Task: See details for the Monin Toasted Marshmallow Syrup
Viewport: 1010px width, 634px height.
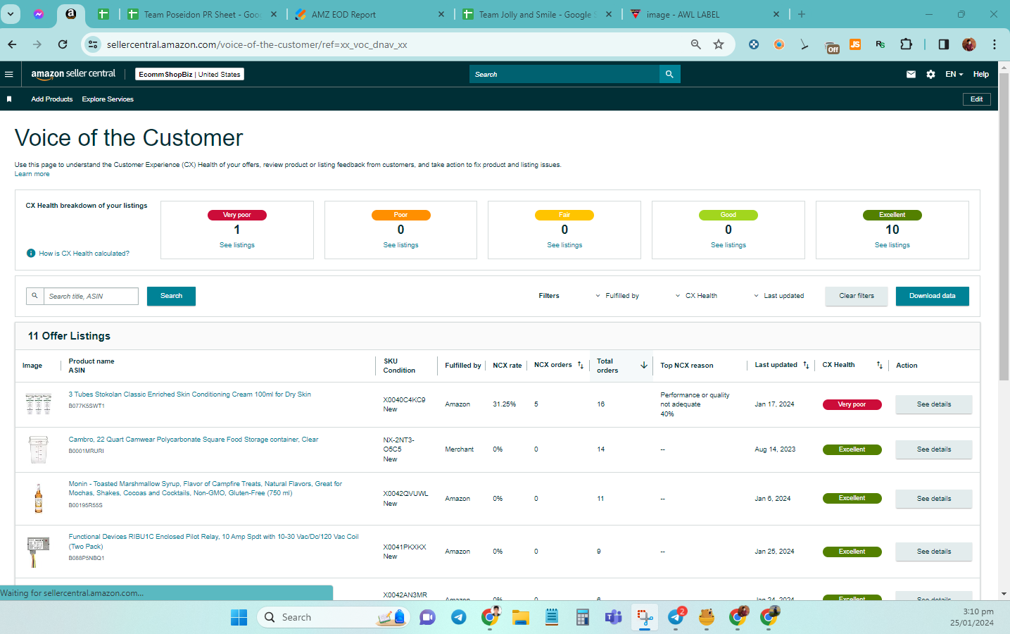Action: [x=934, y=499]
